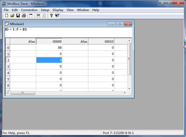Open the File menu
This screenshot has width=186, height=137.
[6, 10]
